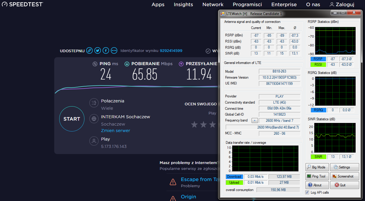
Task: Click the ping icon
Action: [x=95, y=64]
